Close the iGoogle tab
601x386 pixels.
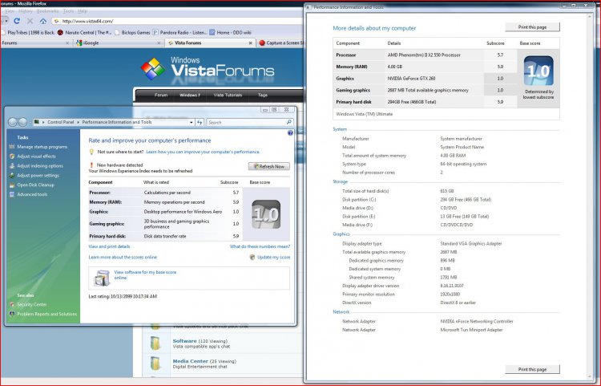(159, 43)
